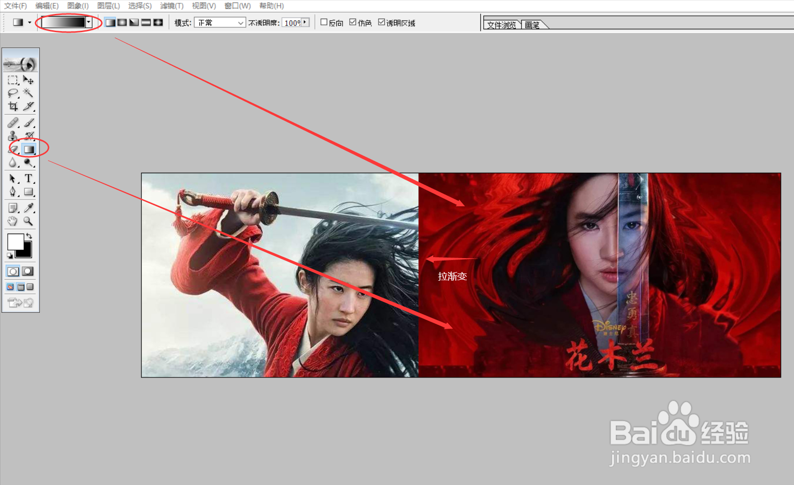Open the 图层(L) menu
Screen dimensions: 794x485
pyautogui.click(x=109, y=6)
